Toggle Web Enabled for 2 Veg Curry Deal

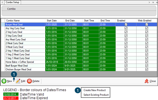(147, 32)
